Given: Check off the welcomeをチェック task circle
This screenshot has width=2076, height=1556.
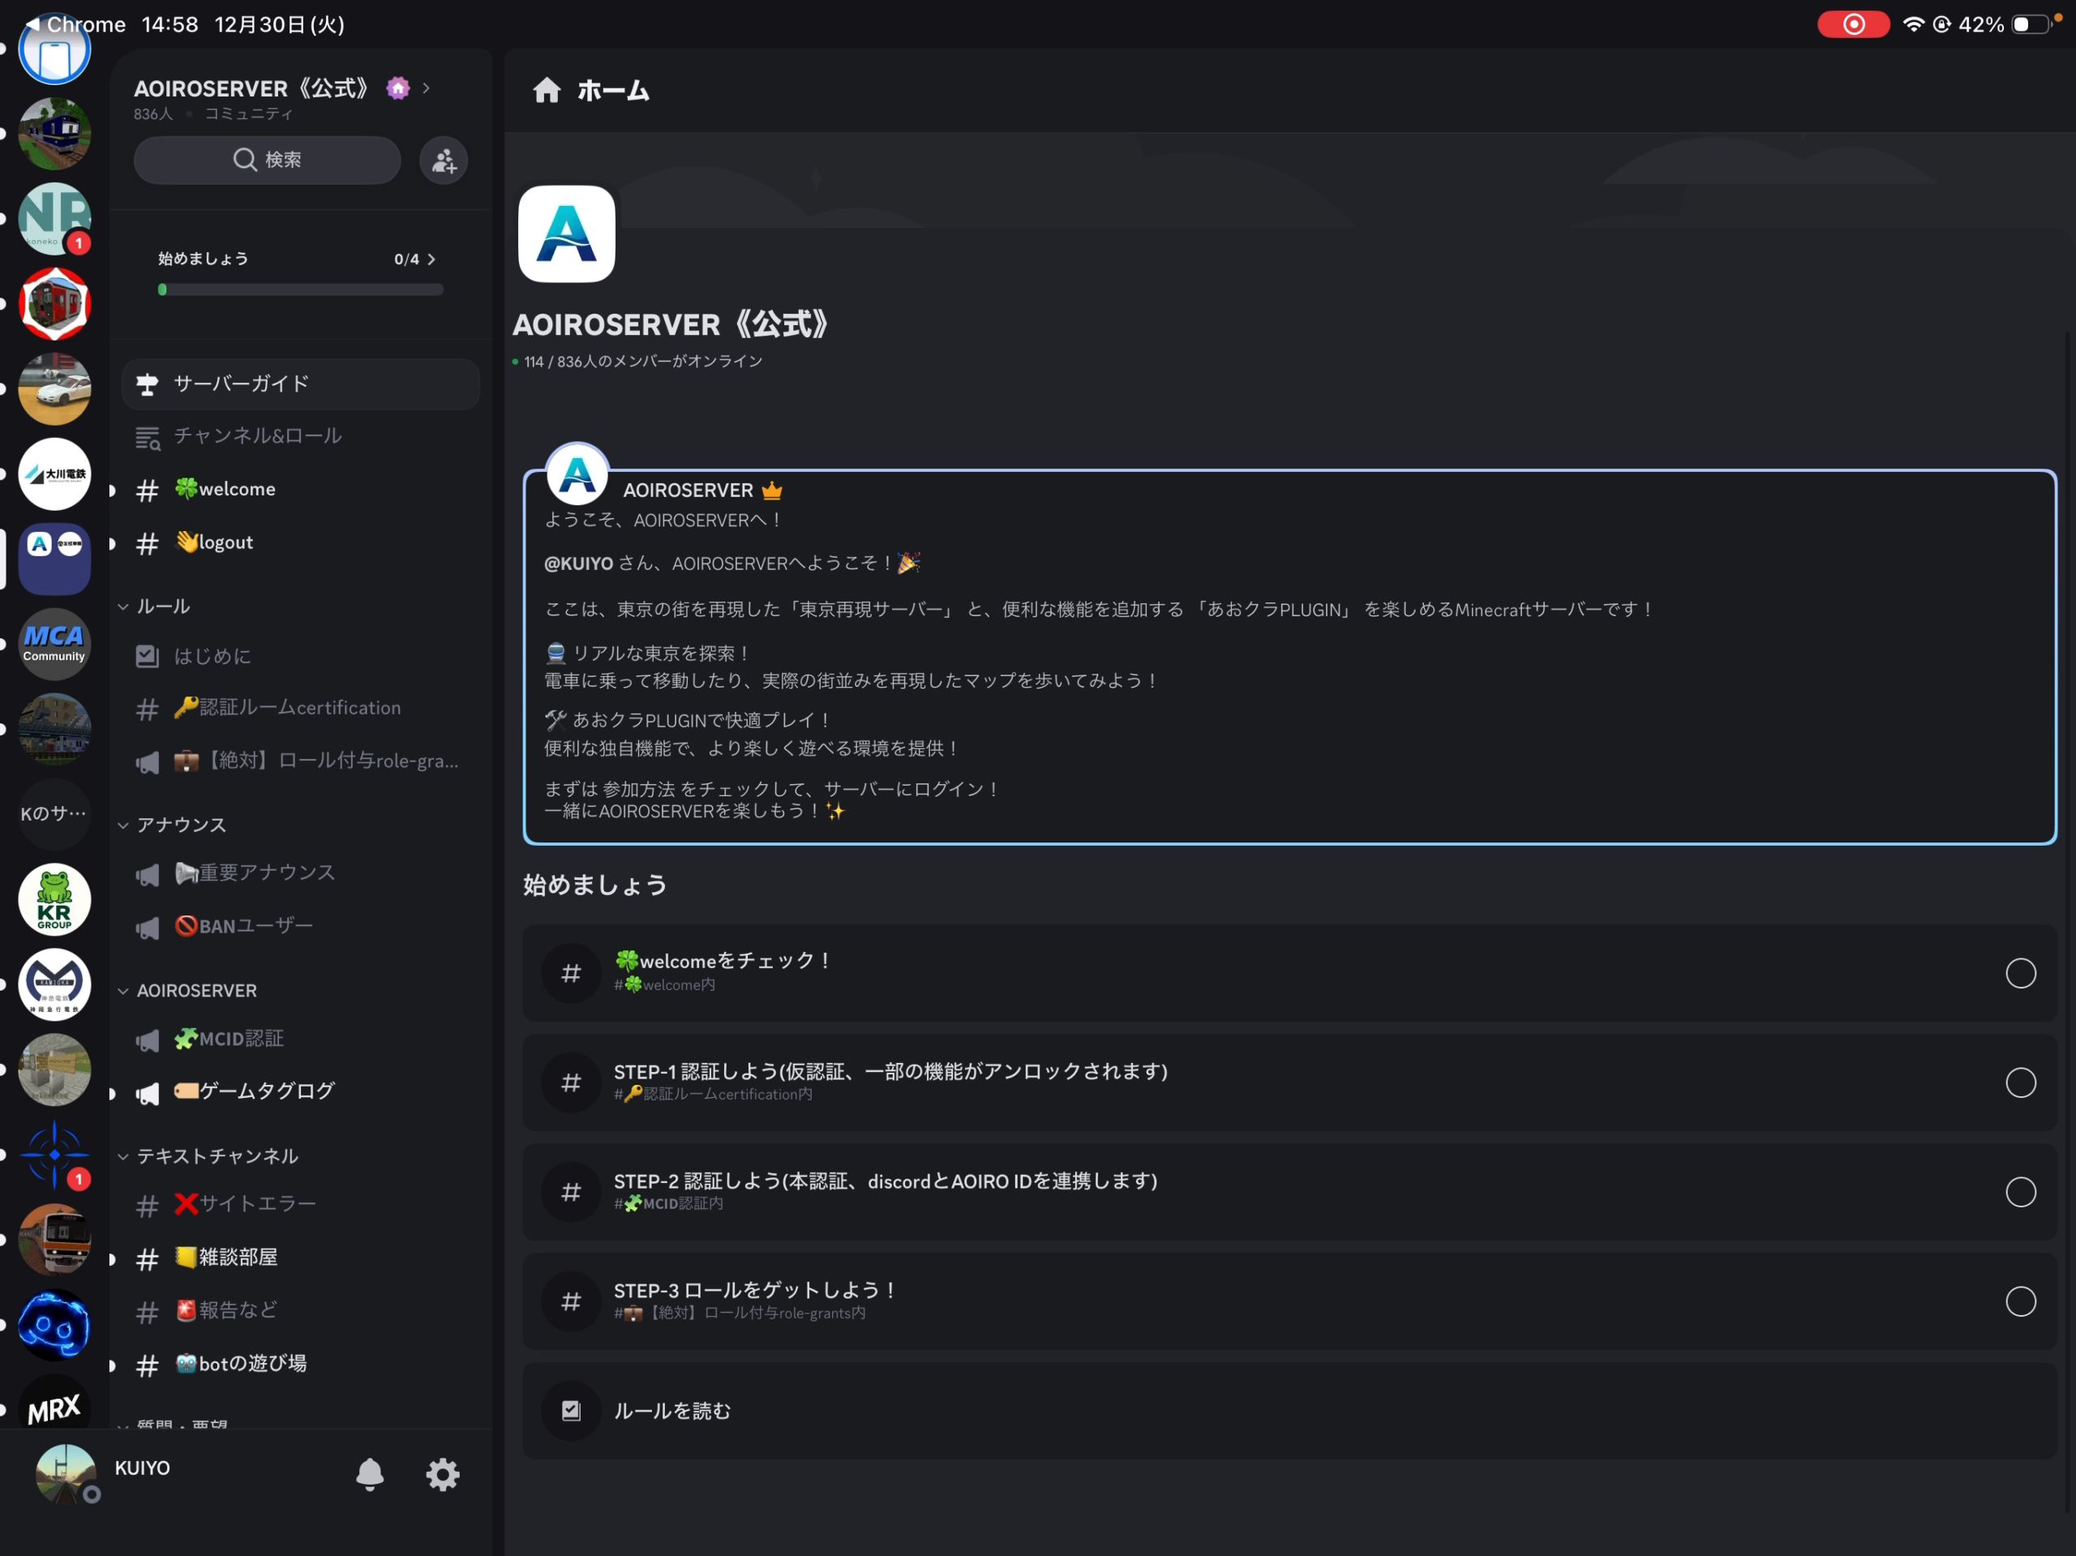Looking at the screenshot, I should click(2021, 973).
